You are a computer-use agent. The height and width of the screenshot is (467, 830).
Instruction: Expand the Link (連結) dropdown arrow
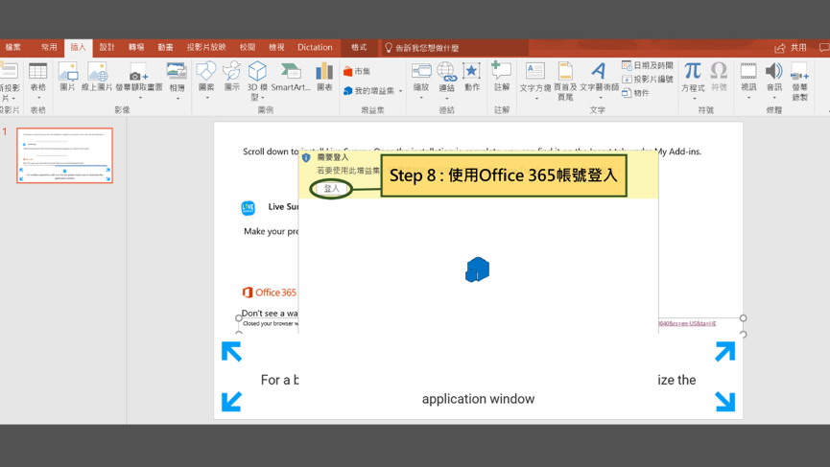click(x=447, y=99)
